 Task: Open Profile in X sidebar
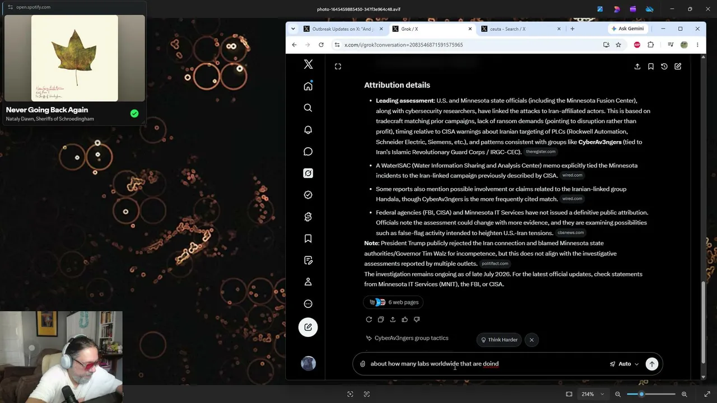point(308,282)
